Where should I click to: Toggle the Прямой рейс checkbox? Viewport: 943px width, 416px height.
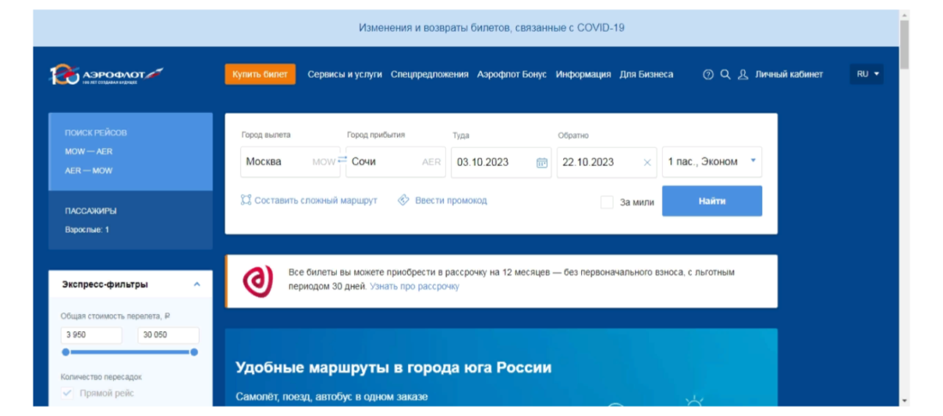pos(68,394)
